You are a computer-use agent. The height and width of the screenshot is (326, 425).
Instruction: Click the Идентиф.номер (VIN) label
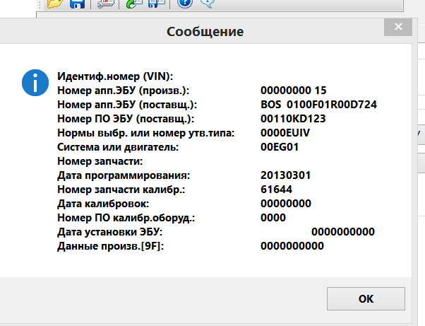(x=114, y=76)
